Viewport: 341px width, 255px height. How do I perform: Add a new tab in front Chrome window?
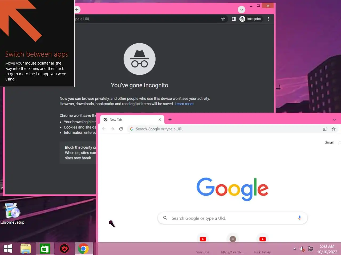(170, 120)
